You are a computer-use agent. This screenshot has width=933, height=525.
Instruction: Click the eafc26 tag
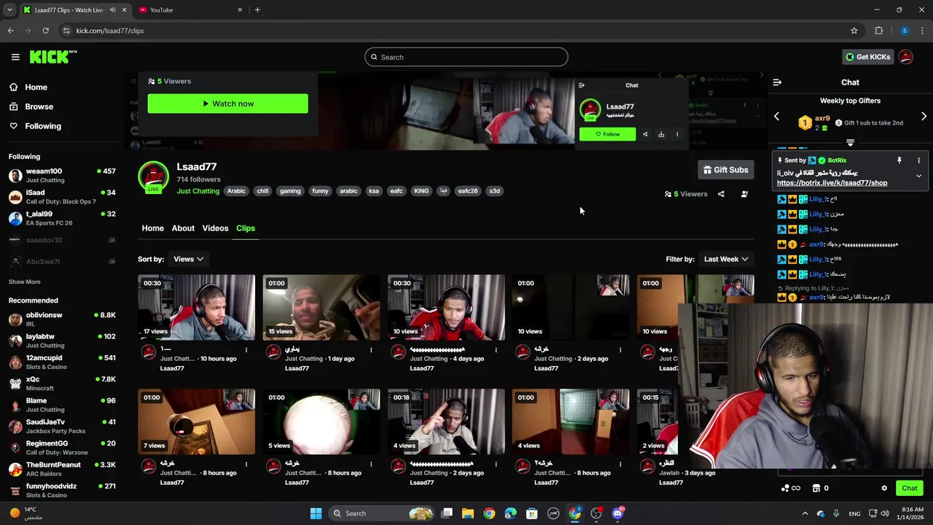(467, 191)
